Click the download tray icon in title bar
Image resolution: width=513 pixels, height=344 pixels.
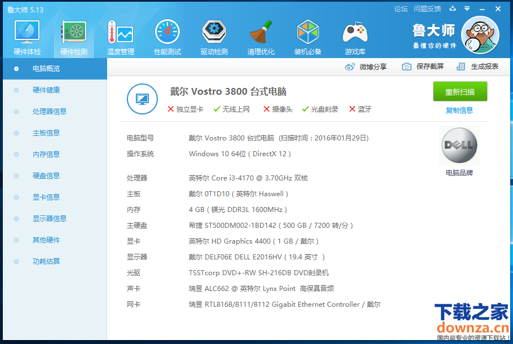pos(453,8)
